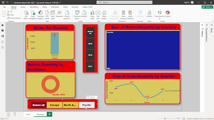Insert a Text box
The height and width of the screenshot is (120, 214).
tap(98, 15)
